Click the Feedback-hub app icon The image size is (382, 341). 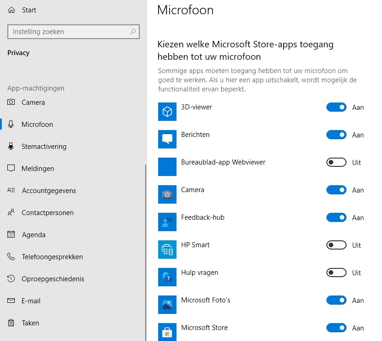click(x=167, y=222)
